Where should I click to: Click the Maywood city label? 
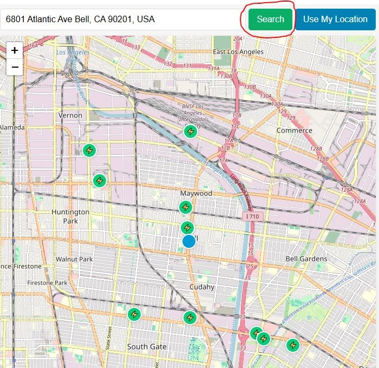[196, 193]
